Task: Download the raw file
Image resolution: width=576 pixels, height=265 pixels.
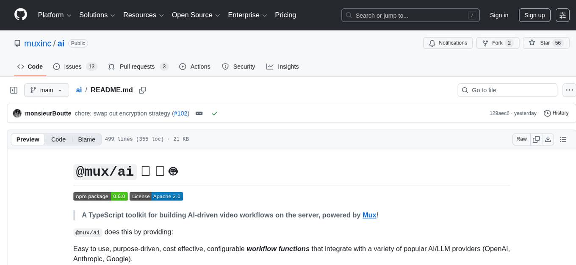Action: coord(548,139)
